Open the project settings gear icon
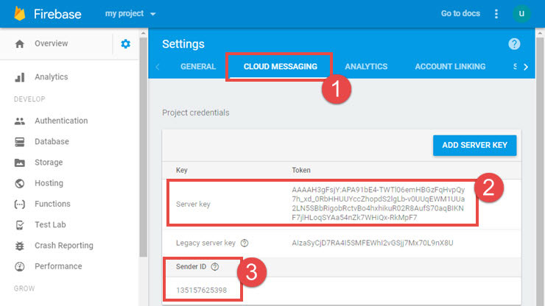The image size is (545, 306). coord(125,43)
